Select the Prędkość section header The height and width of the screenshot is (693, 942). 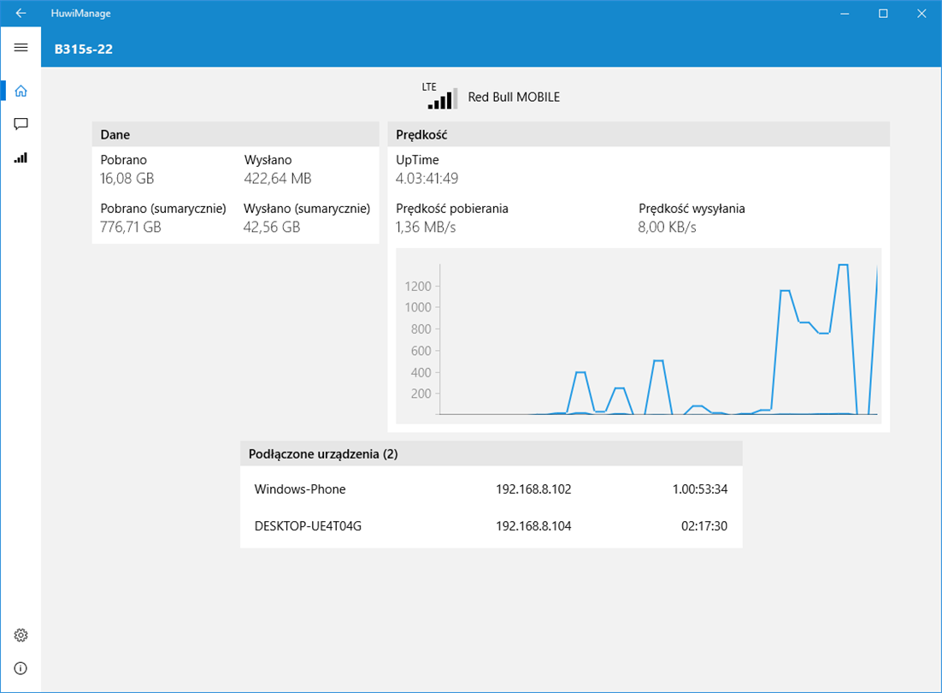tap(639, 134)
